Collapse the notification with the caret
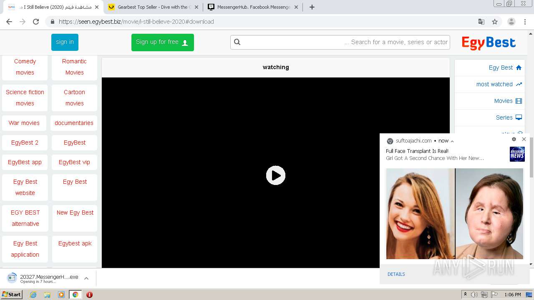Screen dimensions: 534x300 coord(452,141)
